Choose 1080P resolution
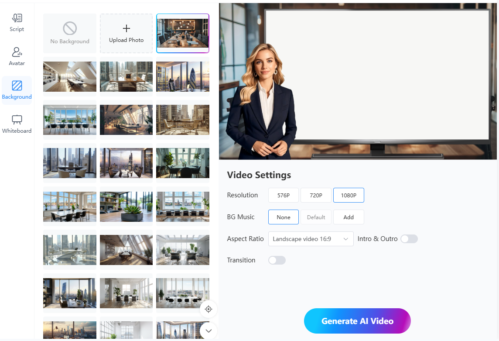499x341 pixels. (349, 195)
